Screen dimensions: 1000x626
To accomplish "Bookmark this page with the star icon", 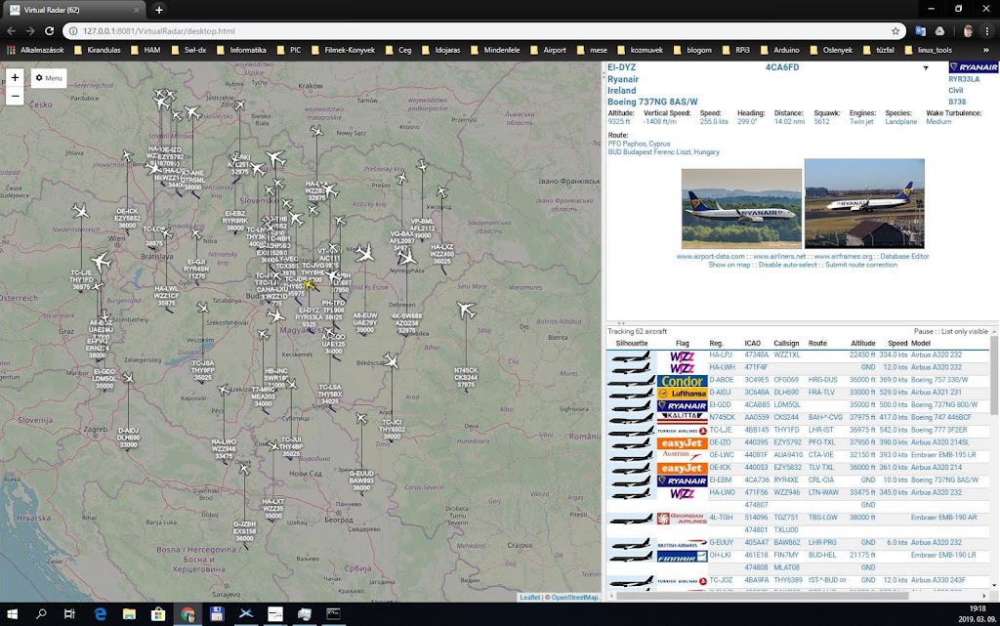I will 896,30.
